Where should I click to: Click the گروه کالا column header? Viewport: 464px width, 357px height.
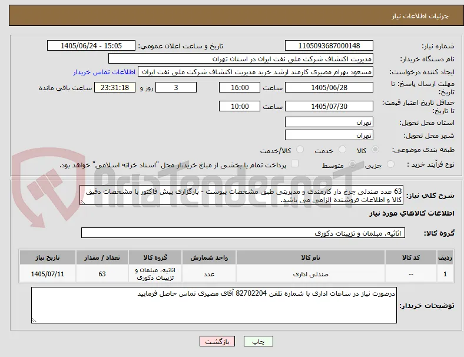tap(155, 257)
